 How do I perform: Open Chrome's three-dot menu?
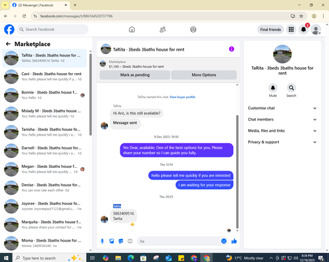click(323, 16)
